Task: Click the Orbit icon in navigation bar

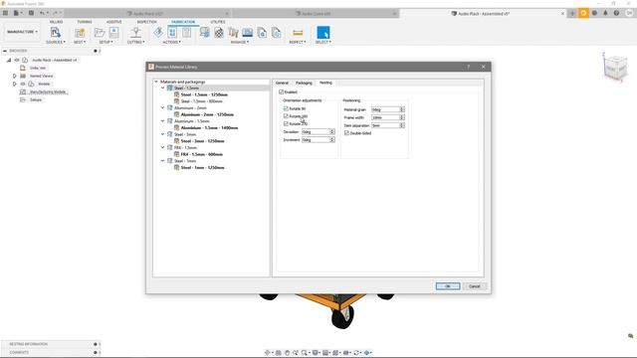Action: [x=268, y=352]
